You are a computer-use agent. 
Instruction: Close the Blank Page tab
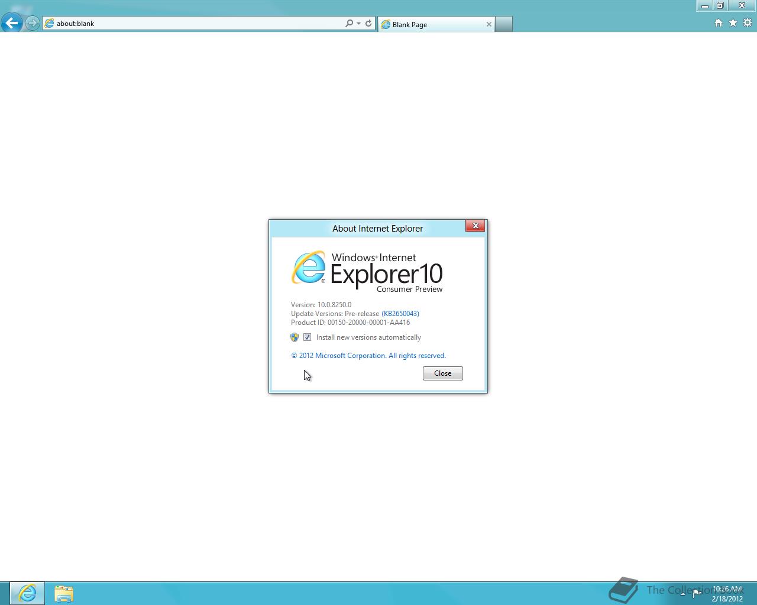pyautogui.click(x=489, y=24)
